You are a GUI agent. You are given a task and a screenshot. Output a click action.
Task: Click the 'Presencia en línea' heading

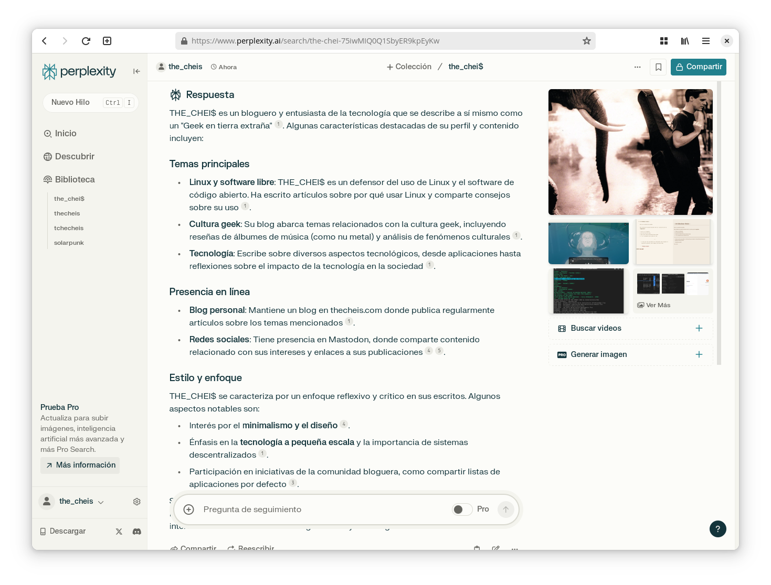[x=209, y=292]
